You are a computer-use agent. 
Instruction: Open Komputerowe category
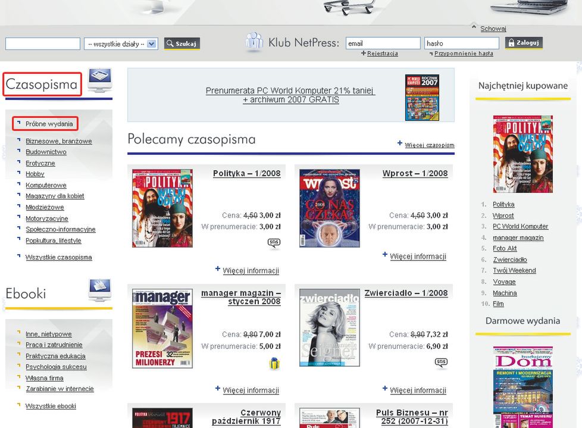[46, 185]
